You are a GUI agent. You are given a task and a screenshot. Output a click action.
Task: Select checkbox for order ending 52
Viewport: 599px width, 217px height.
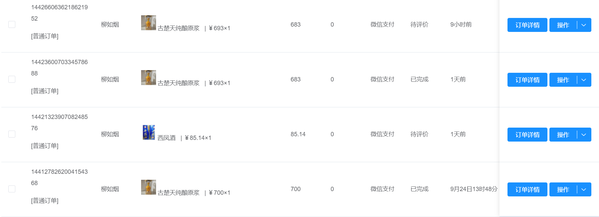(x=12, y=25)
